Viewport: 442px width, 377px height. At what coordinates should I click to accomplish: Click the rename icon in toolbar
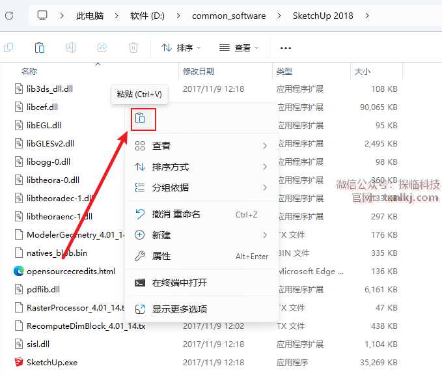(x=71, y=48)
